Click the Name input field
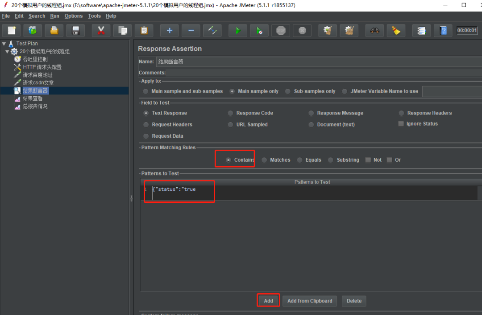The image size is (482, 315). 319,62
